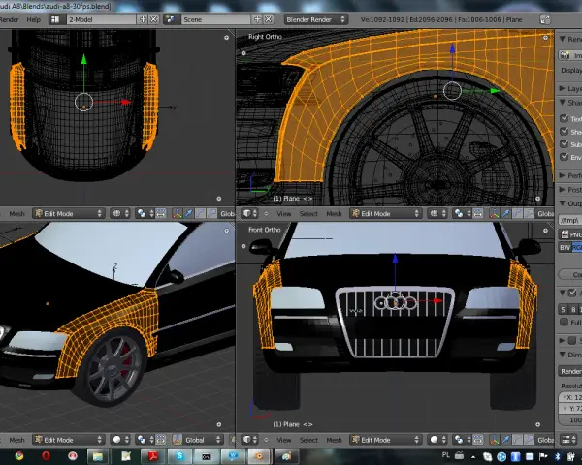
Task: Open Opera browser from the taskbar
Action: (x=46, y=456)
